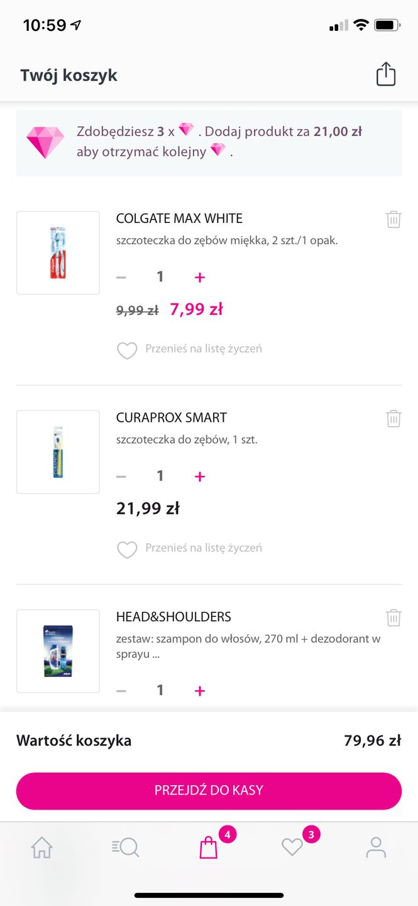The height and width of the screenshot is (906, 418).
Task: Tap the pink diamond rewards banner
Action: (x=209, y=142)
